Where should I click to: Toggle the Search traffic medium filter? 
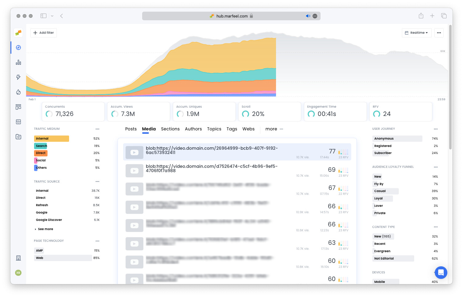(x=41, y=146)
